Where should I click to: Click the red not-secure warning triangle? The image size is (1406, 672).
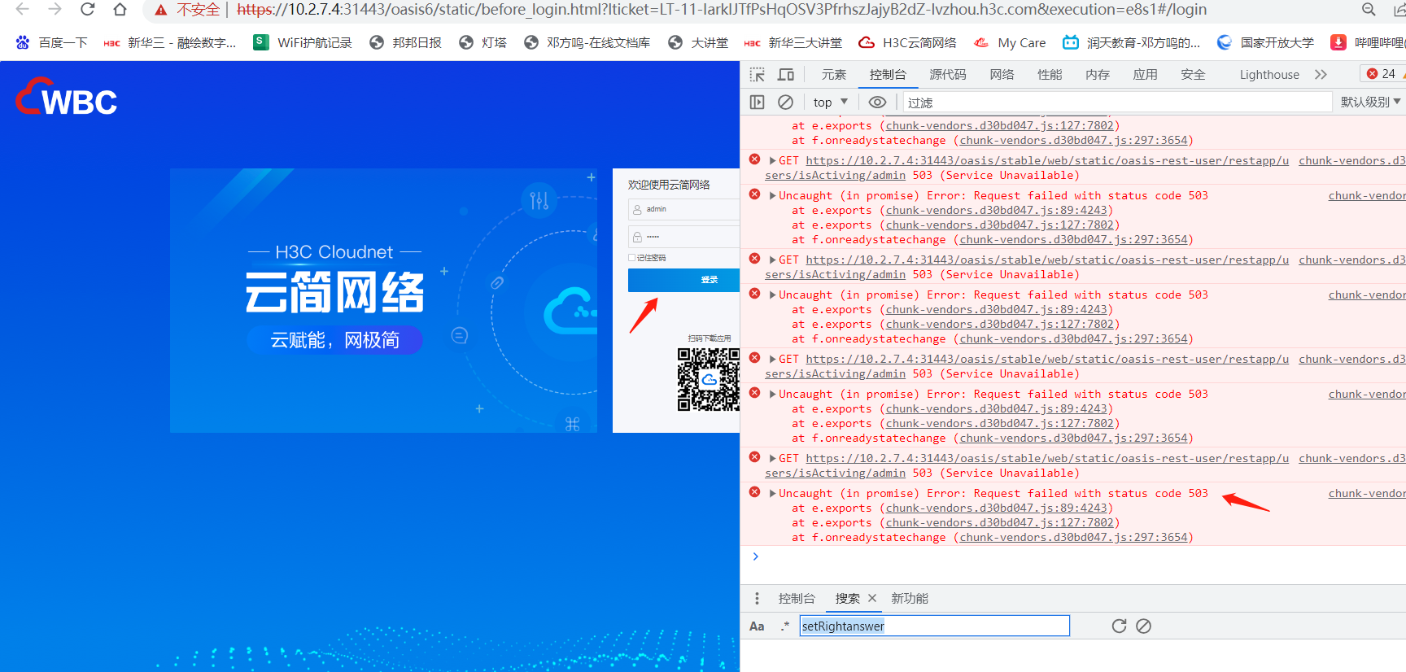tap(161, 10)
